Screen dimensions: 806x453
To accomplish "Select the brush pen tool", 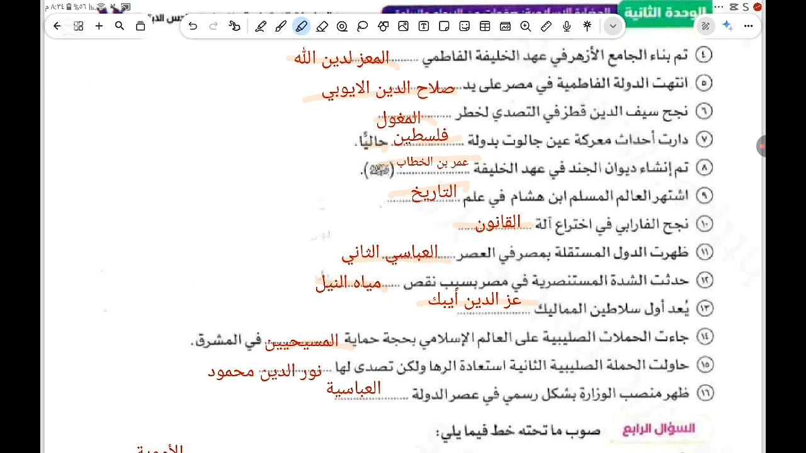I will [281, 26].
